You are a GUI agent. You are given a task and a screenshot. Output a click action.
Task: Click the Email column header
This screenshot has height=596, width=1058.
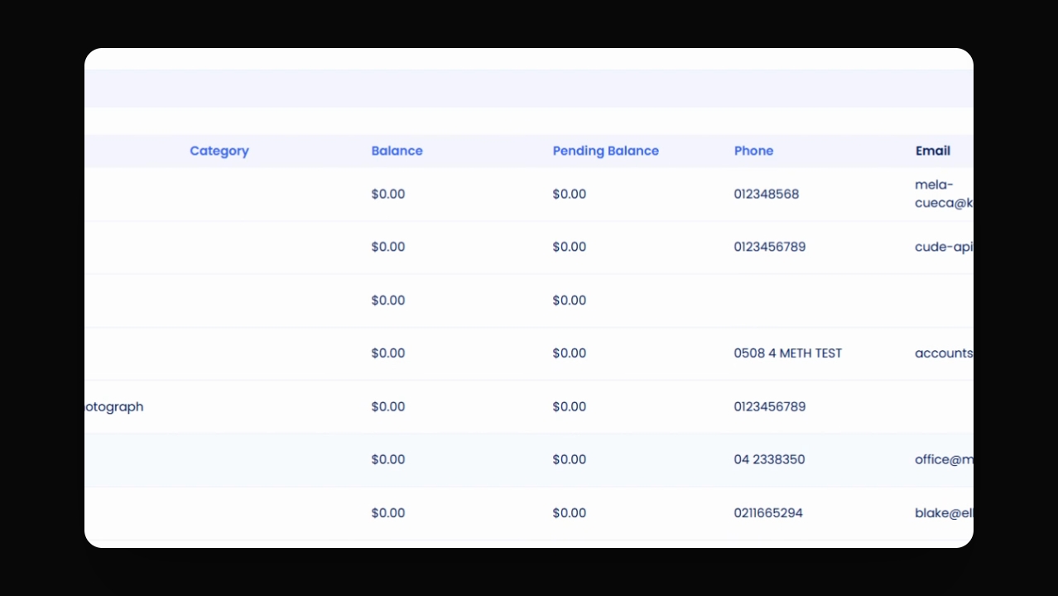(x=932, y=151)
